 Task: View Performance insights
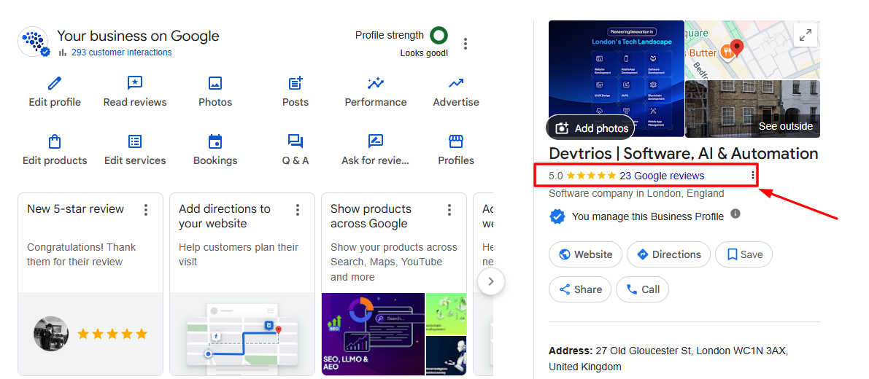click(x=376, y=92)
